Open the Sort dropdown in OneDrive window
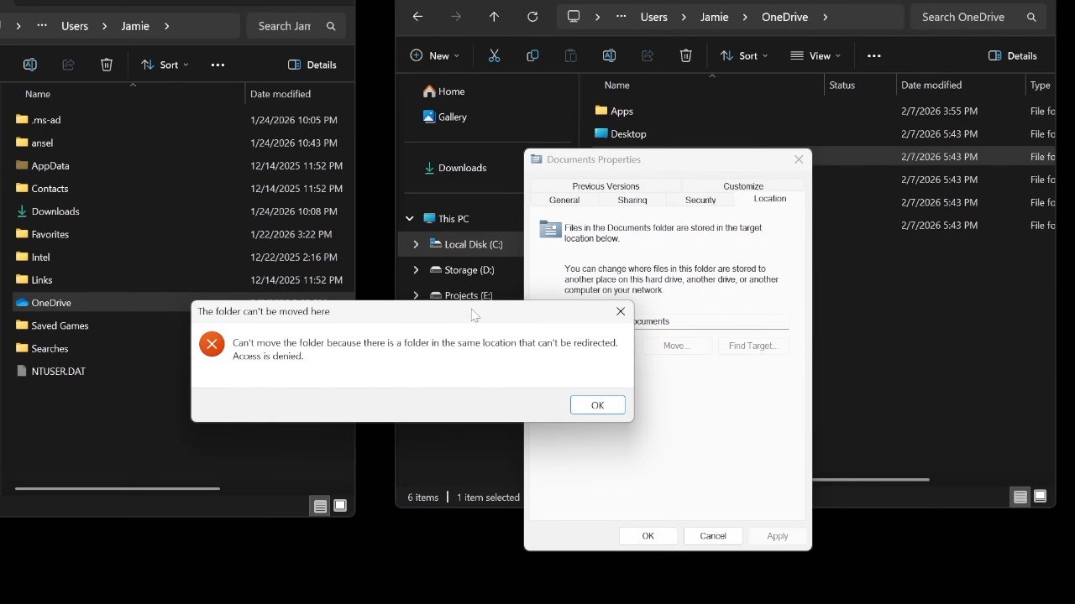Screen dimensions: 1075x604 pyautogui.click(x=744, y=55)
